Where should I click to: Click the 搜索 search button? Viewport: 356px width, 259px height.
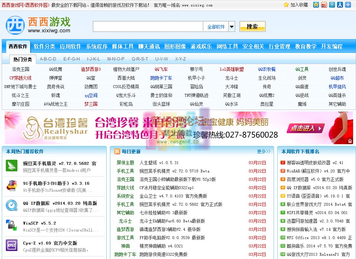tap(252, 26)
